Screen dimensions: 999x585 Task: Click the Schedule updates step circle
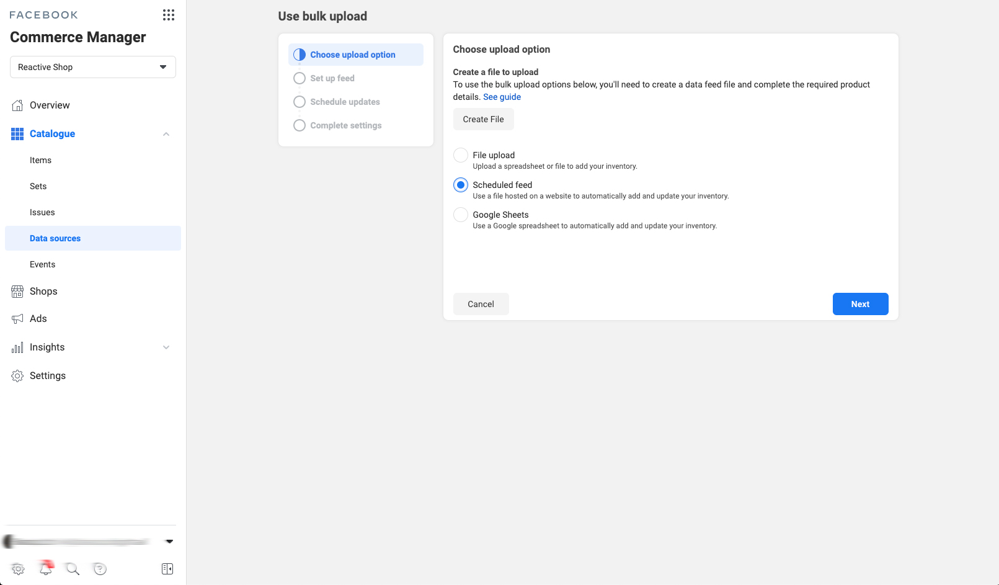click(x=300, y=102)
